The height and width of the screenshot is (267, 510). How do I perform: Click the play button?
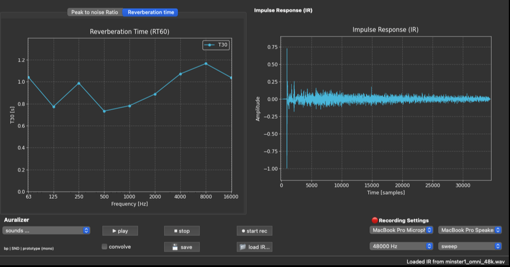(120, 231)
